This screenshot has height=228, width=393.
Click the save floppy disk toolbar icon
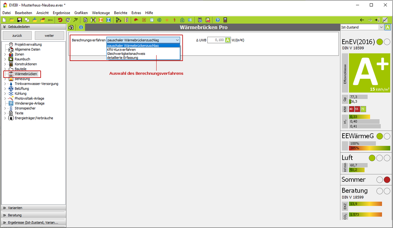19,20
